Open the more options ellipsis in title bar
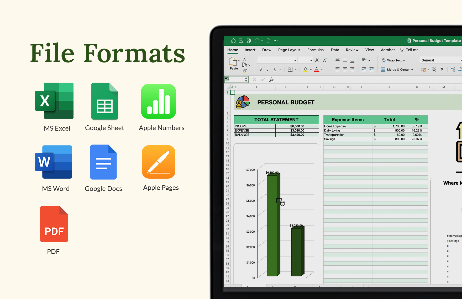This screenshot has width=462, height=299. [x=276, y=40]
